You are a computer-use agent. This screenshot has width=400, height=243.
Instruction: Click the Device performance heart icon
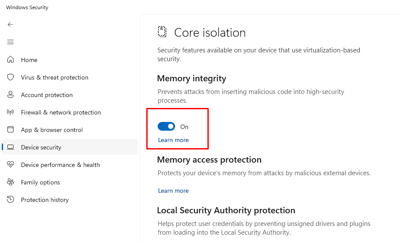11,165
